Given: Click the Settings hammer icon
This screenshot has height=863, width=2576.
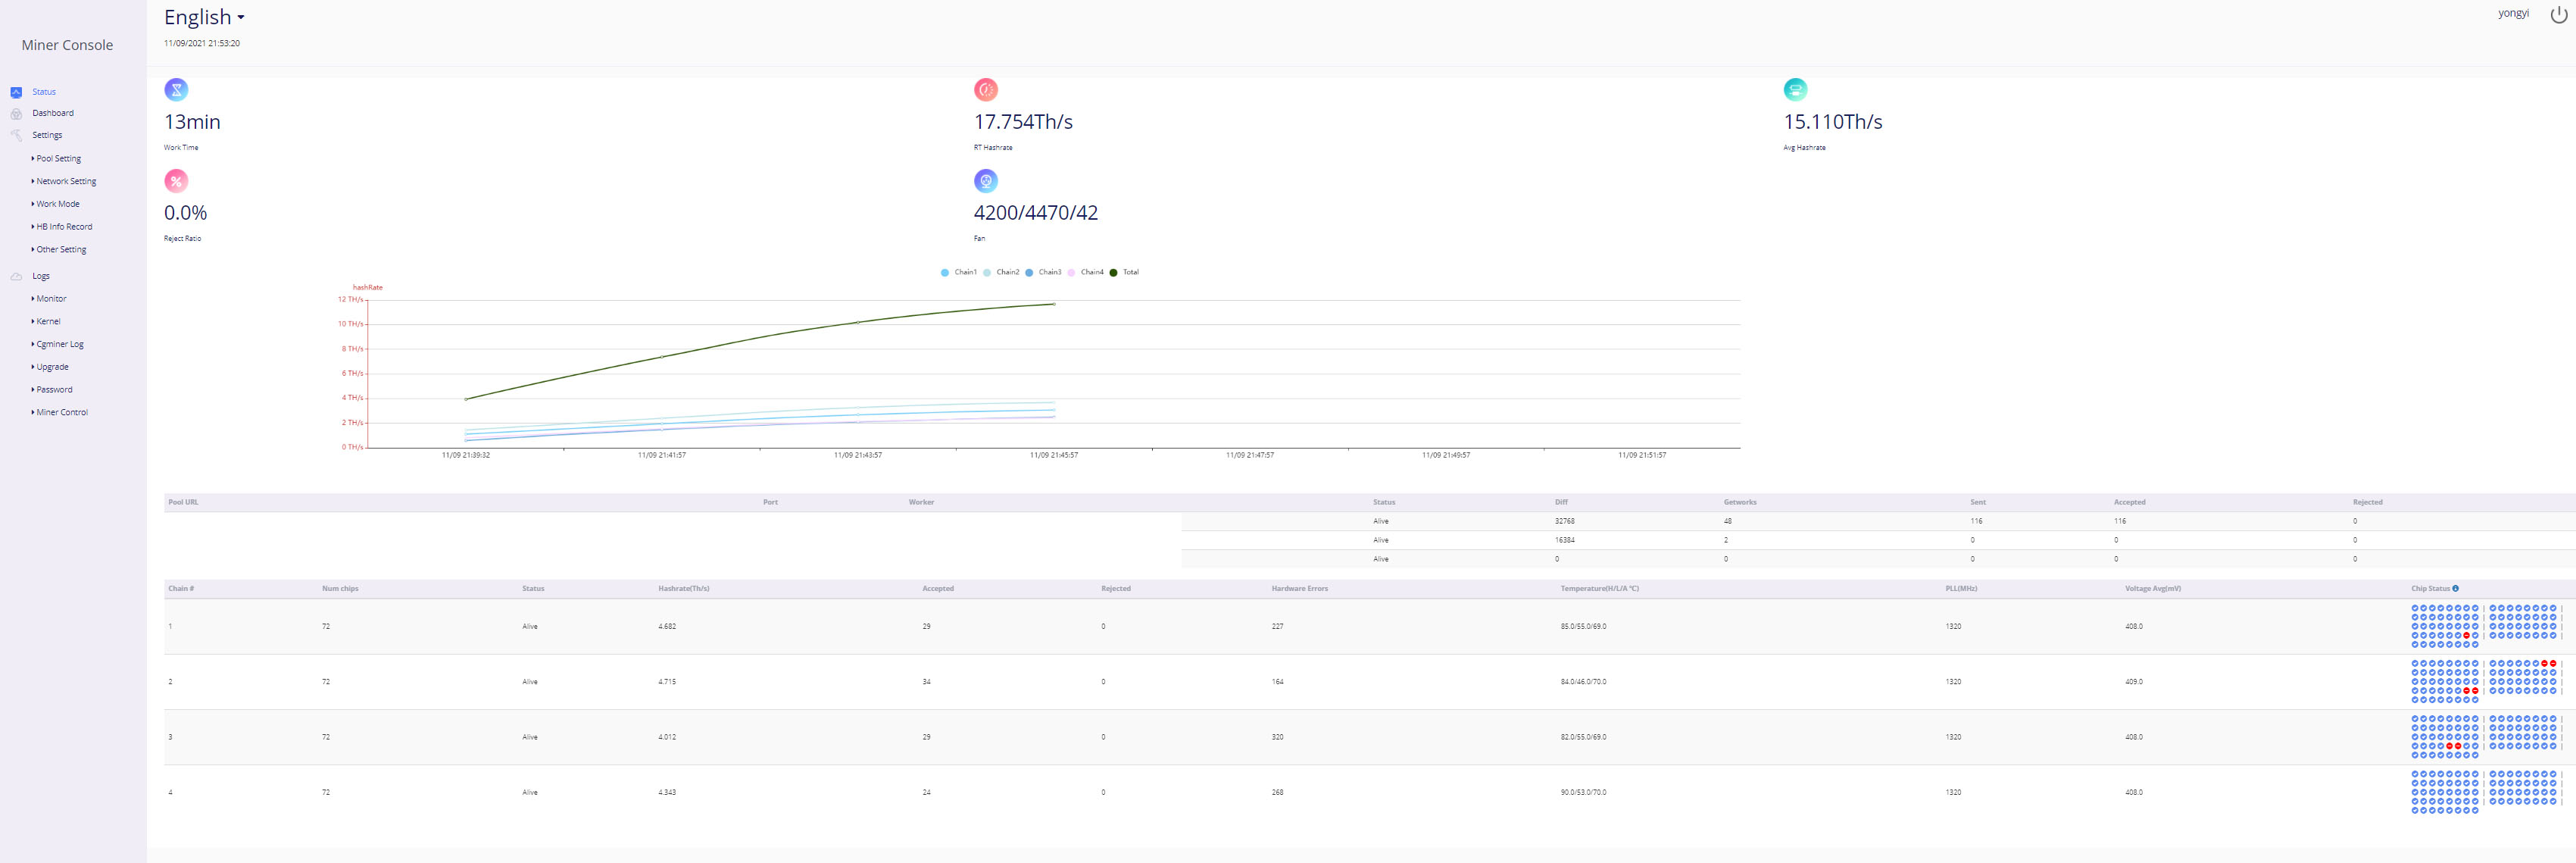Looking at the screenshot, I should 16,135.
